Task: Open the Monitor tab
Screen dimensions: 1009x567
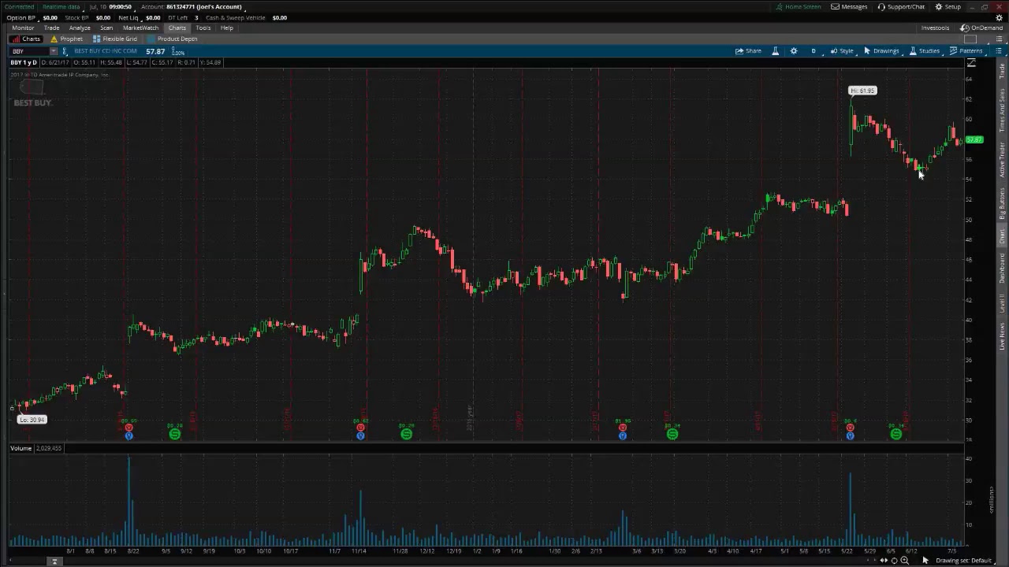Action: [x=23, y=28]
